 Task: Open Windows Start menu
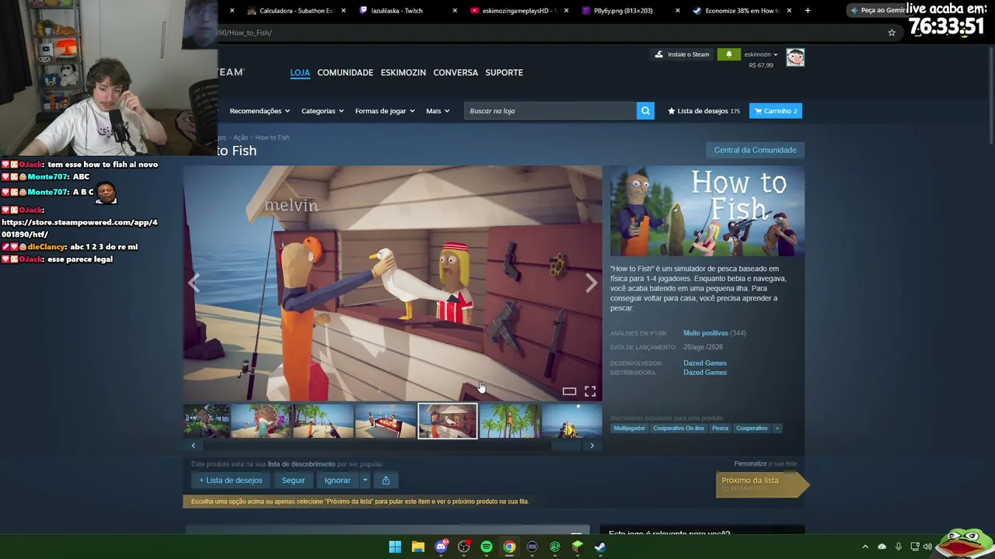click(395, 547)
